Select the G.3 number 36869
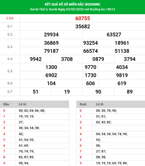 click(51, 43)
